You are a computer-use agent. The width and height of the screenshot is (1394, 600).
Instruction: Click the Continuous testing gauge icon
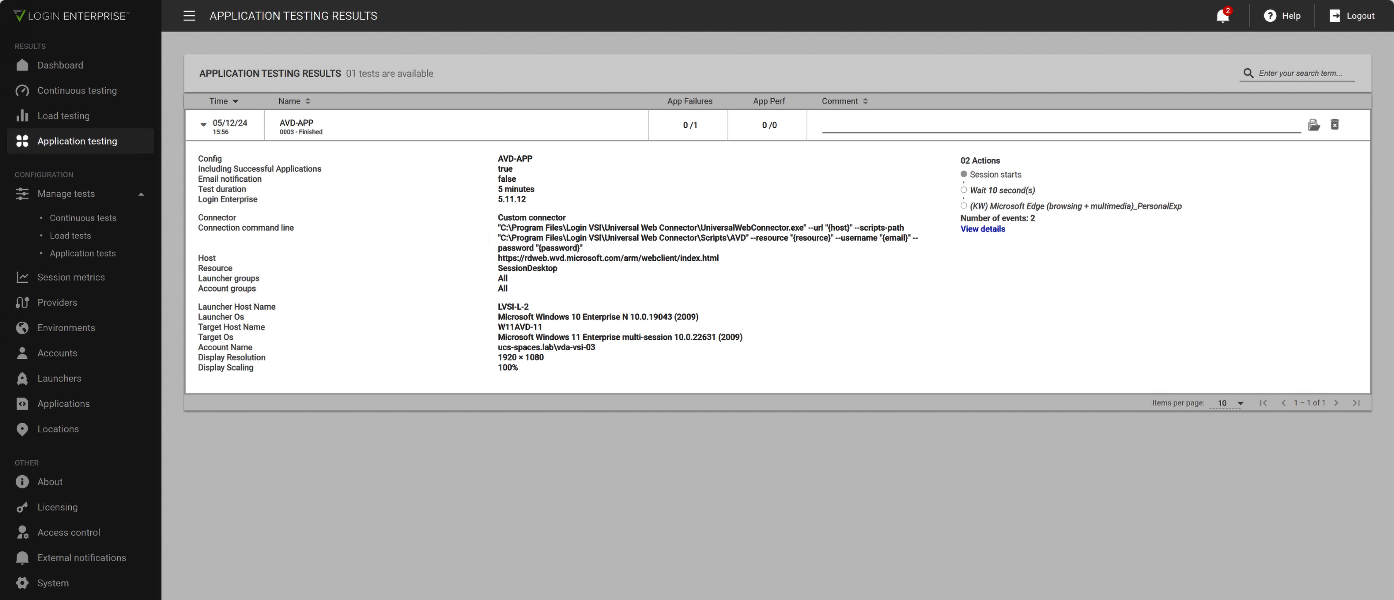click(x=22, y=90)
